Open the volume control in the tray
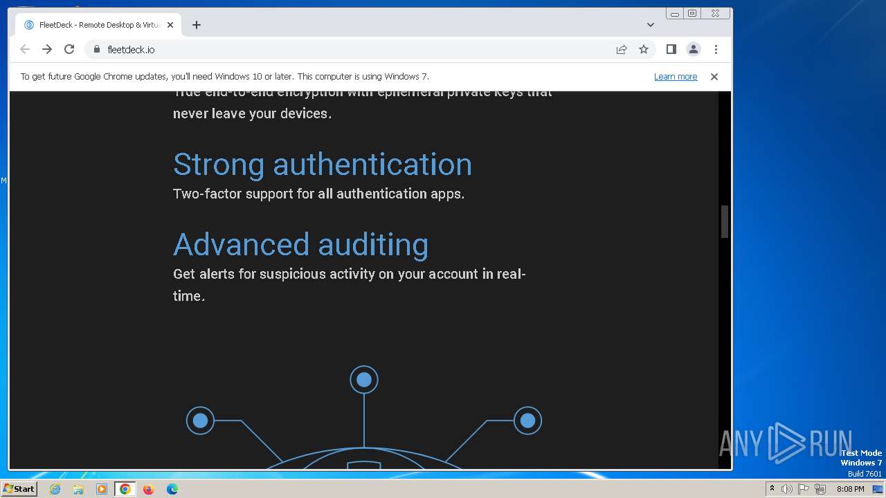Viewport: 886px width, 498px height. tap(786, 489)
